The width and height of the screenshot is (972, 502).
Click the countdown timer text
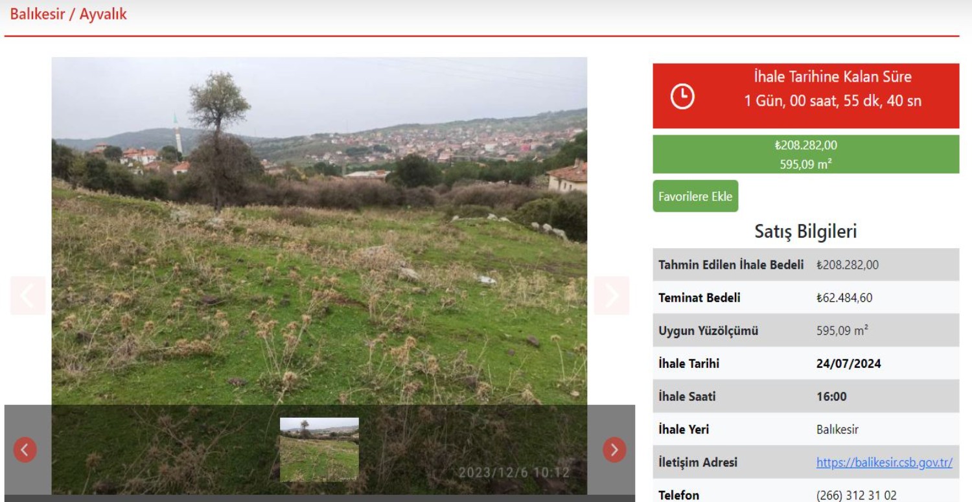tap(832, 101)
